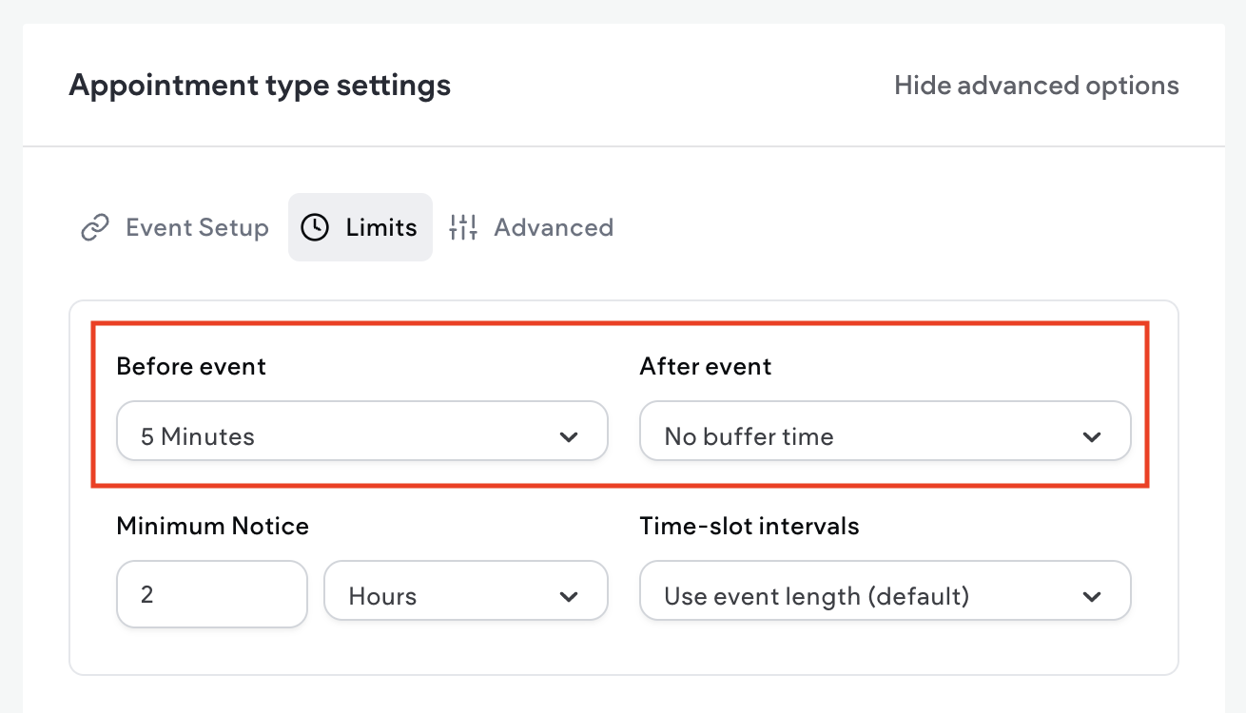1246x713 pixels.
Task: Click the chevron arrow in After event dropdown
Action: pos(1092,437)
